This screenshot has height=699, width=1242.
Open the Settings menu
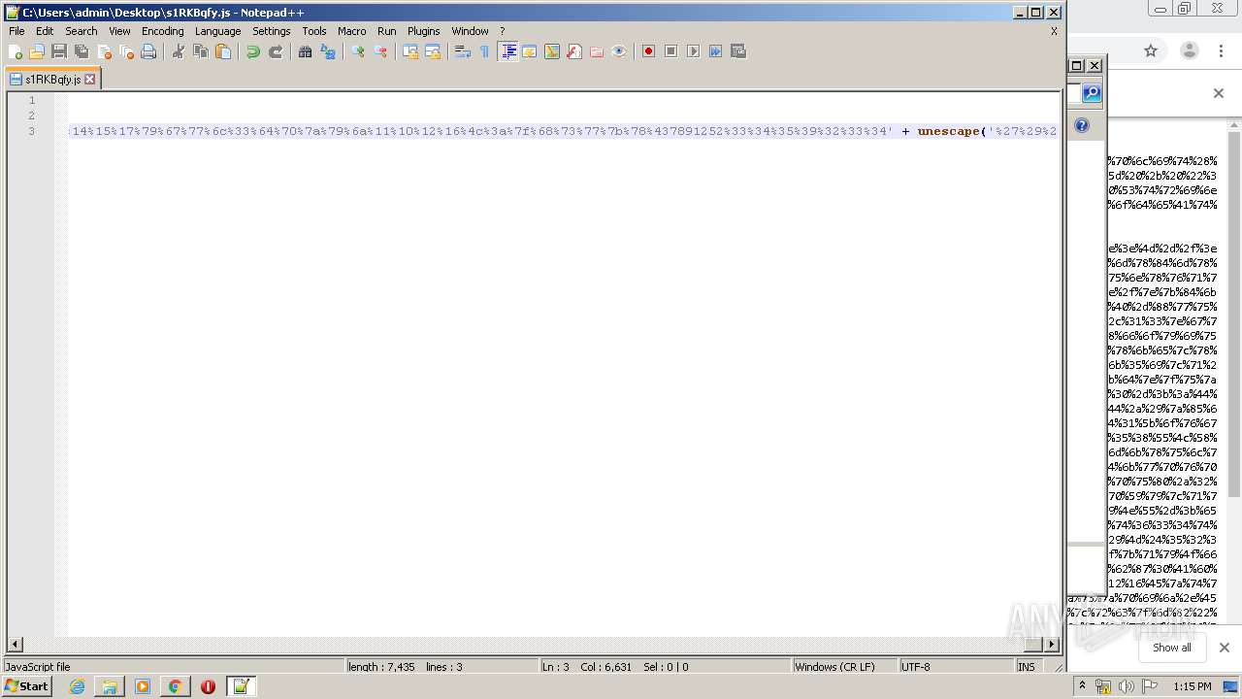pyautogui.click(x=272, y=31)
